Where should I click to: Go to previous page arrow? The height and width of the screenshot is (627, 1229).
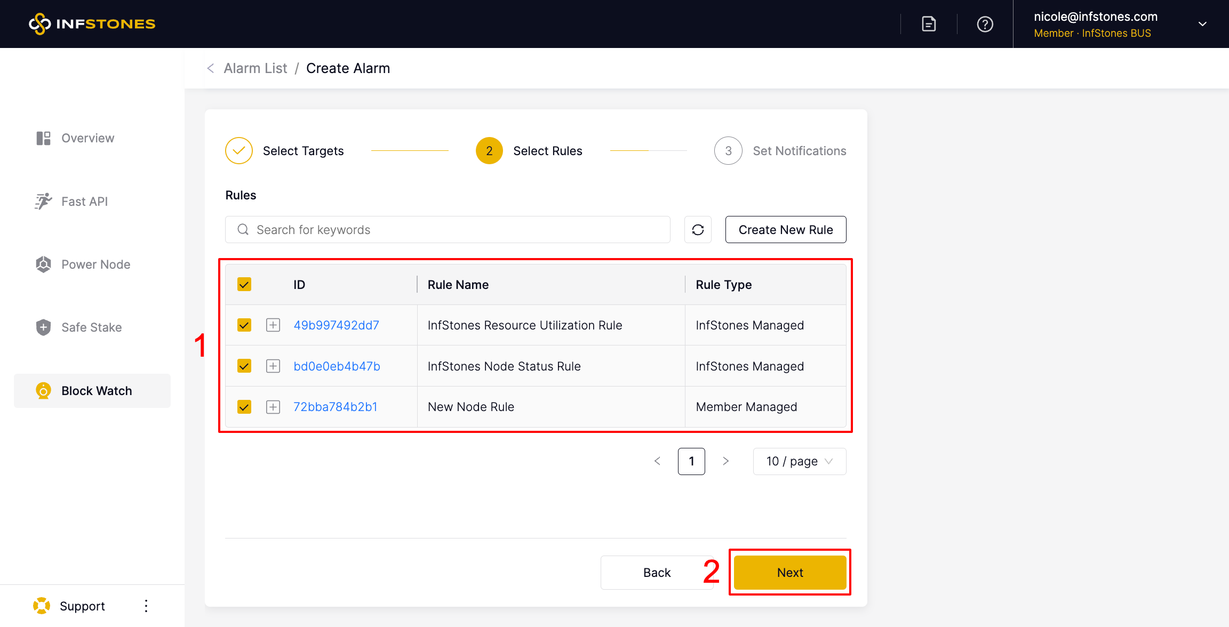657,461
